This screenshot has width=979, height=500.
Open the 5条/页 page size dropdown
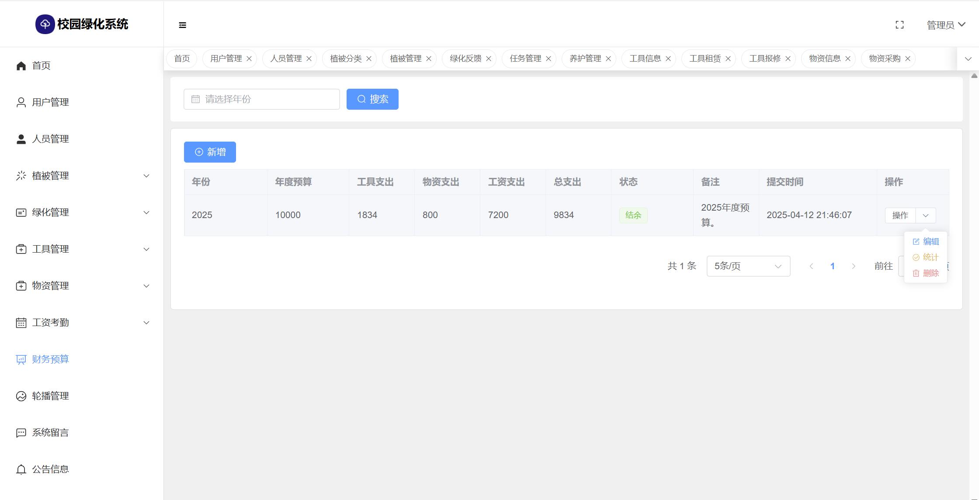click(748, 266)
